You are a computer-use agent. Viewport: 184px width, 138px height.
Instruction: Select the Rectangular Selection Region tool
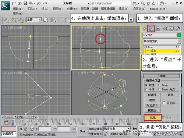tap(60, 20)
